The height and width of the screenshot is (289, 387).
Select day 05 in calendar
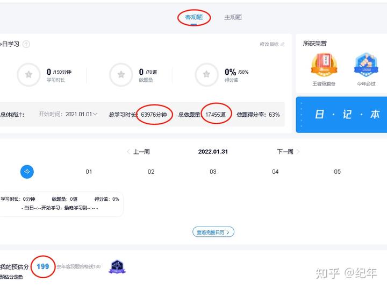(x=338, y=172)
